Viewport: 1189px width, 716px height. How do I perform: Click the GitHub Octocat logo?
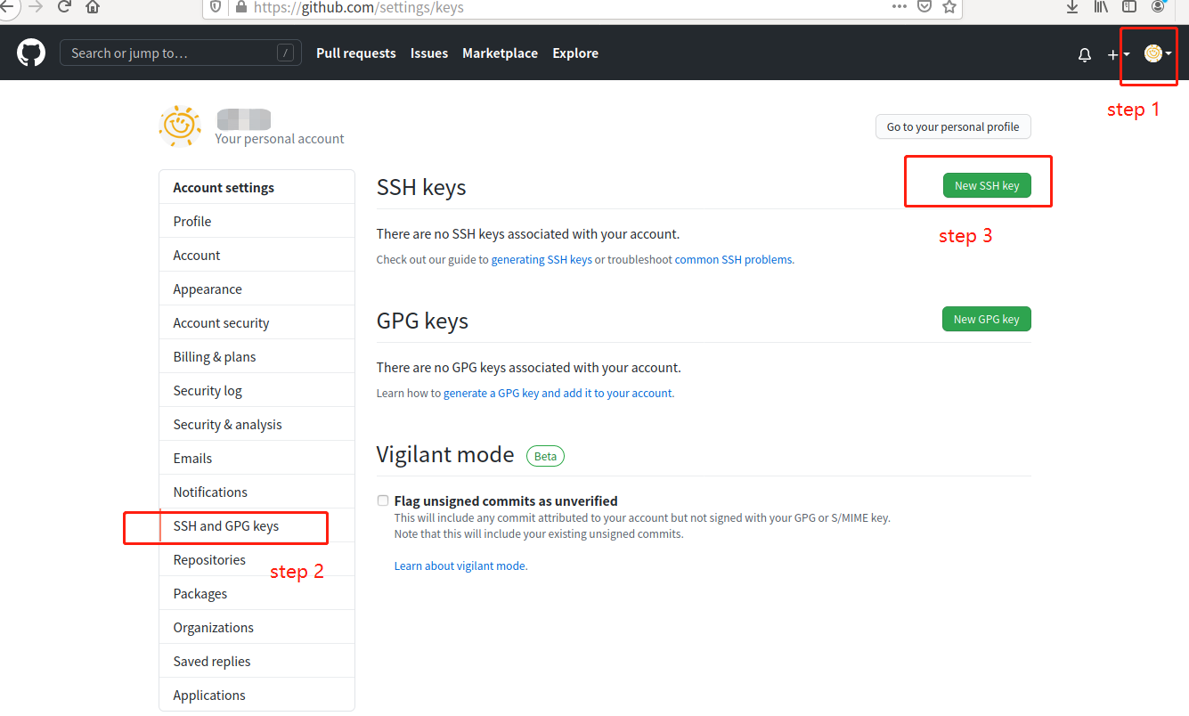pos(31,53)
